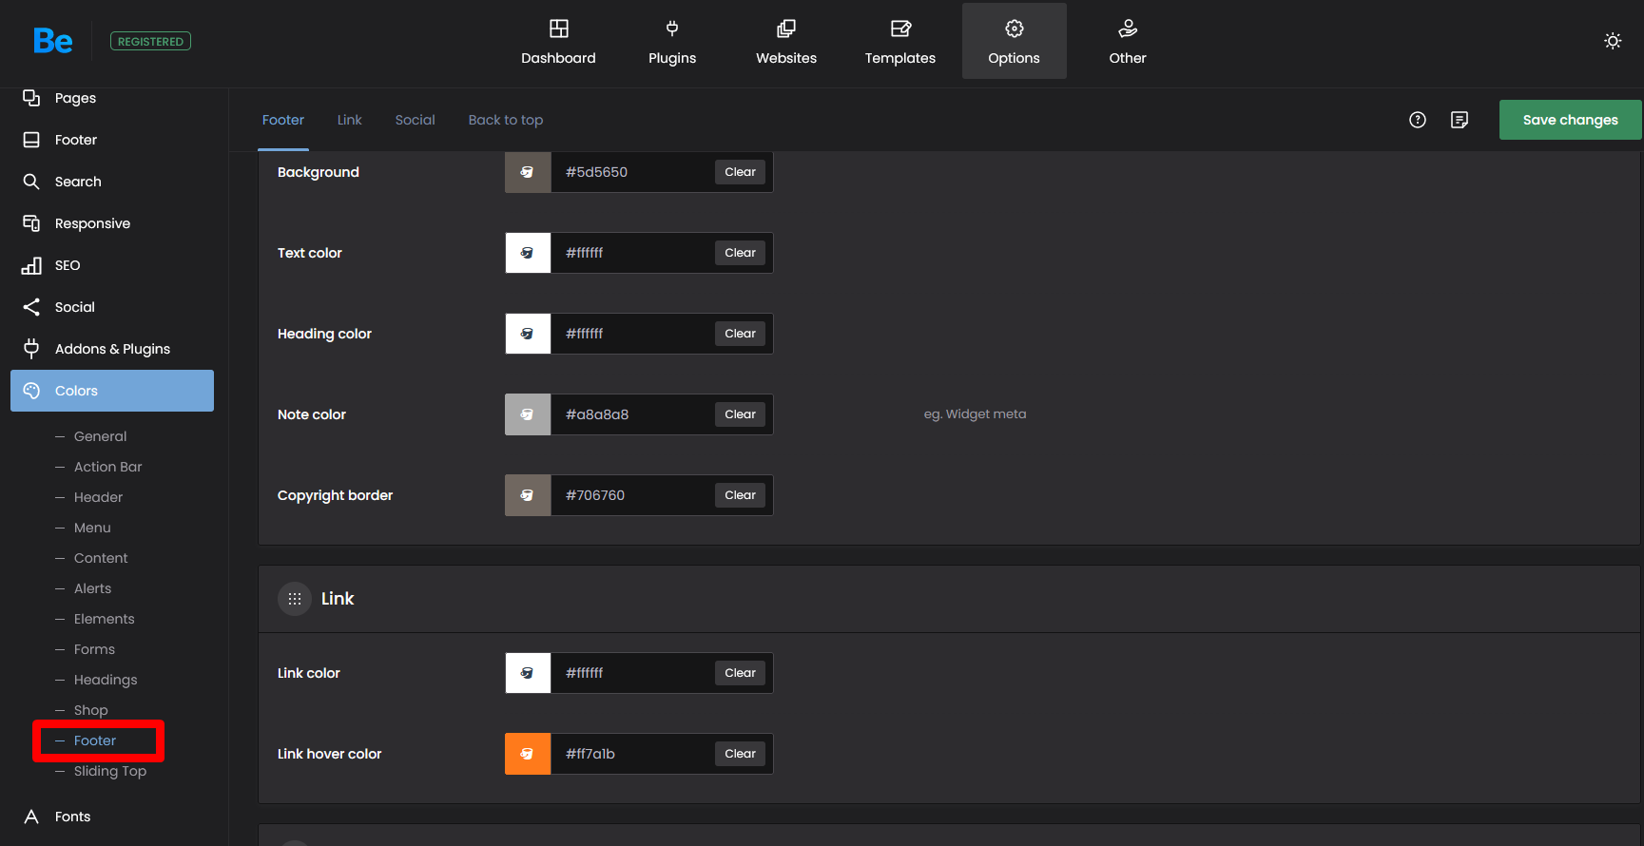
Task: Open the Content colors submenu
Action: 101,558
